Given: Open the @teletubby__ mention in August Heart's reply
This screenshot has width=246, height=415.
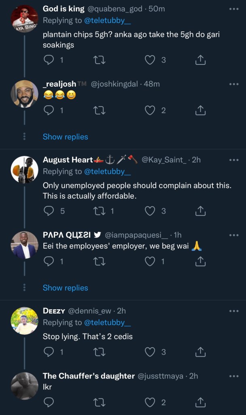Looking at the screenshot, I should click(107, 171).
